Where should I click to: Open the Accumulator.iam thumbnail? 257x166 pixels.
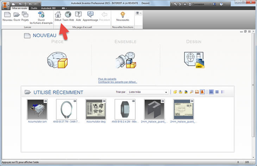pos(37,109)
